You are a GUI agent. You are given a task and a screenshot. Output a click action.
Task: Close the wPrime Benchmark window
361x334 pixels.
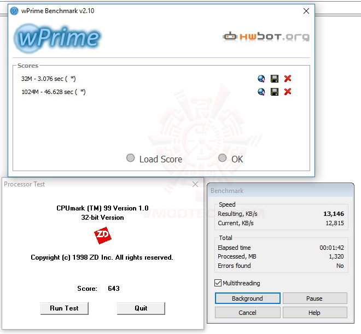(306, 11)
